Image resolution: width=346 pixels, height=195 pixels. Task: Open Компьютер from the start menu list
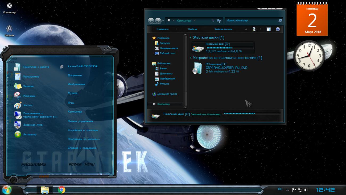pyautogui.click(x=75, y=112)
